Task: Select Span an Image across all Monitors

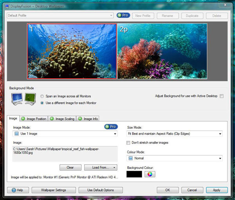Action: tap(42, 96)
